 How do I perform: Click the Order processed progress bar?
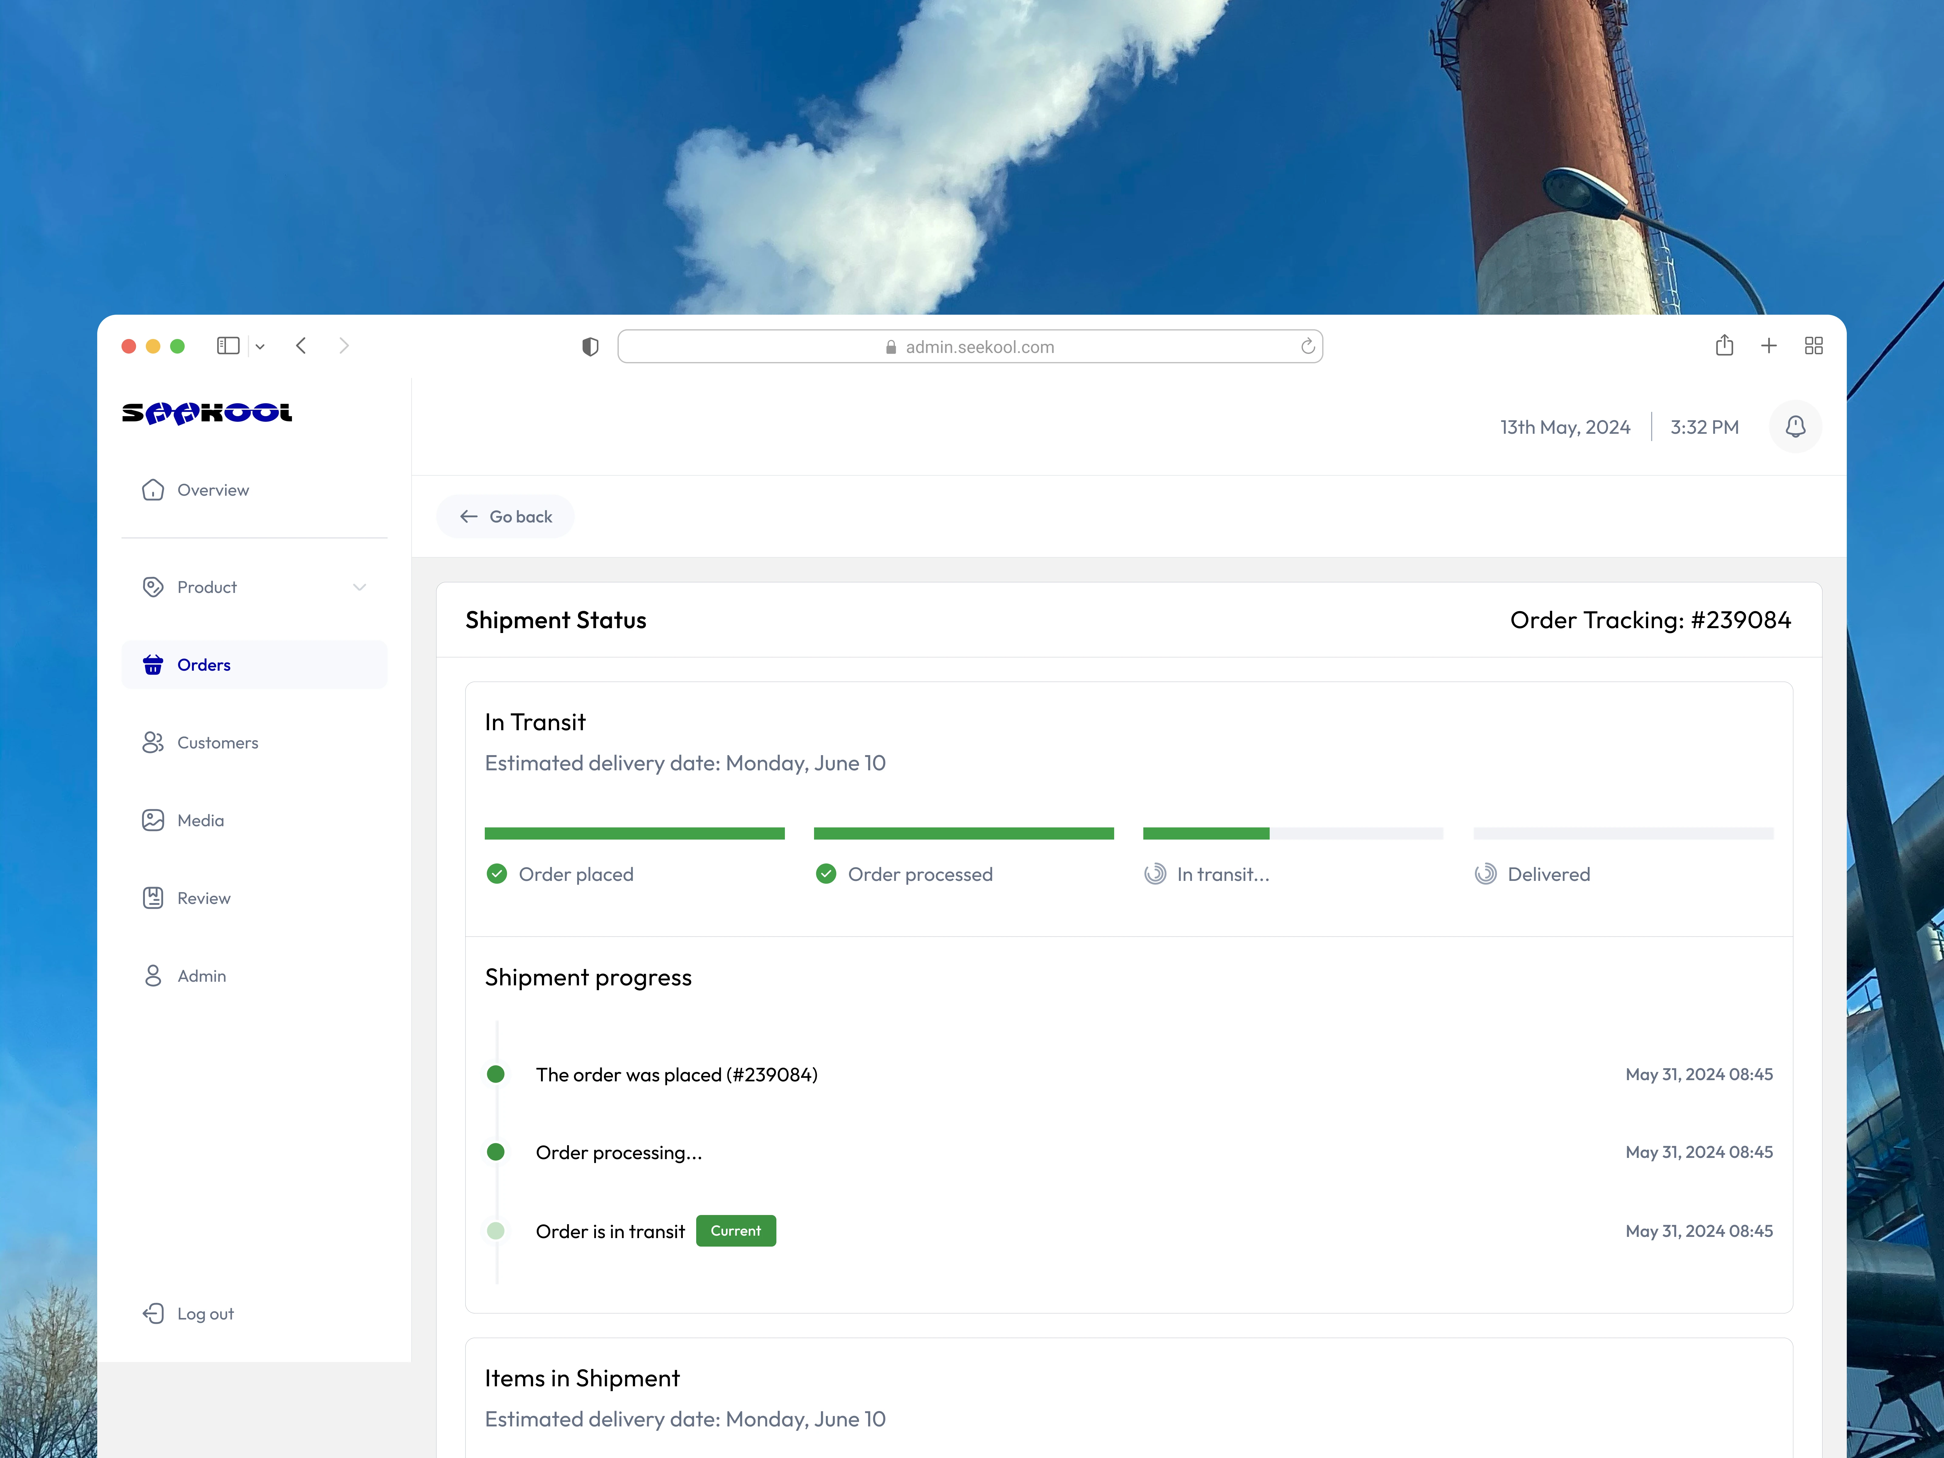[964, 833]
